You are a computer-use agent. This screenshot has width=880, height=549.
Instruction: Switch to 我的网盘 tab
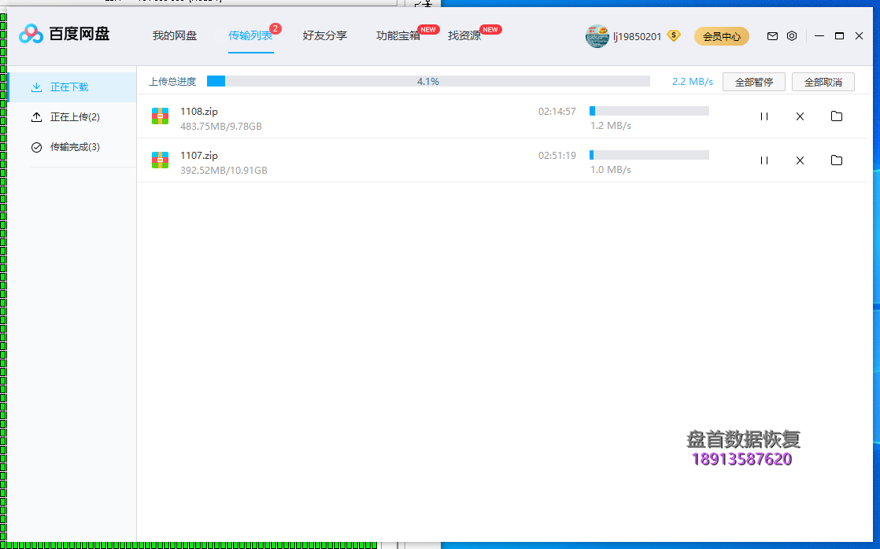click(x=175, y=36)
